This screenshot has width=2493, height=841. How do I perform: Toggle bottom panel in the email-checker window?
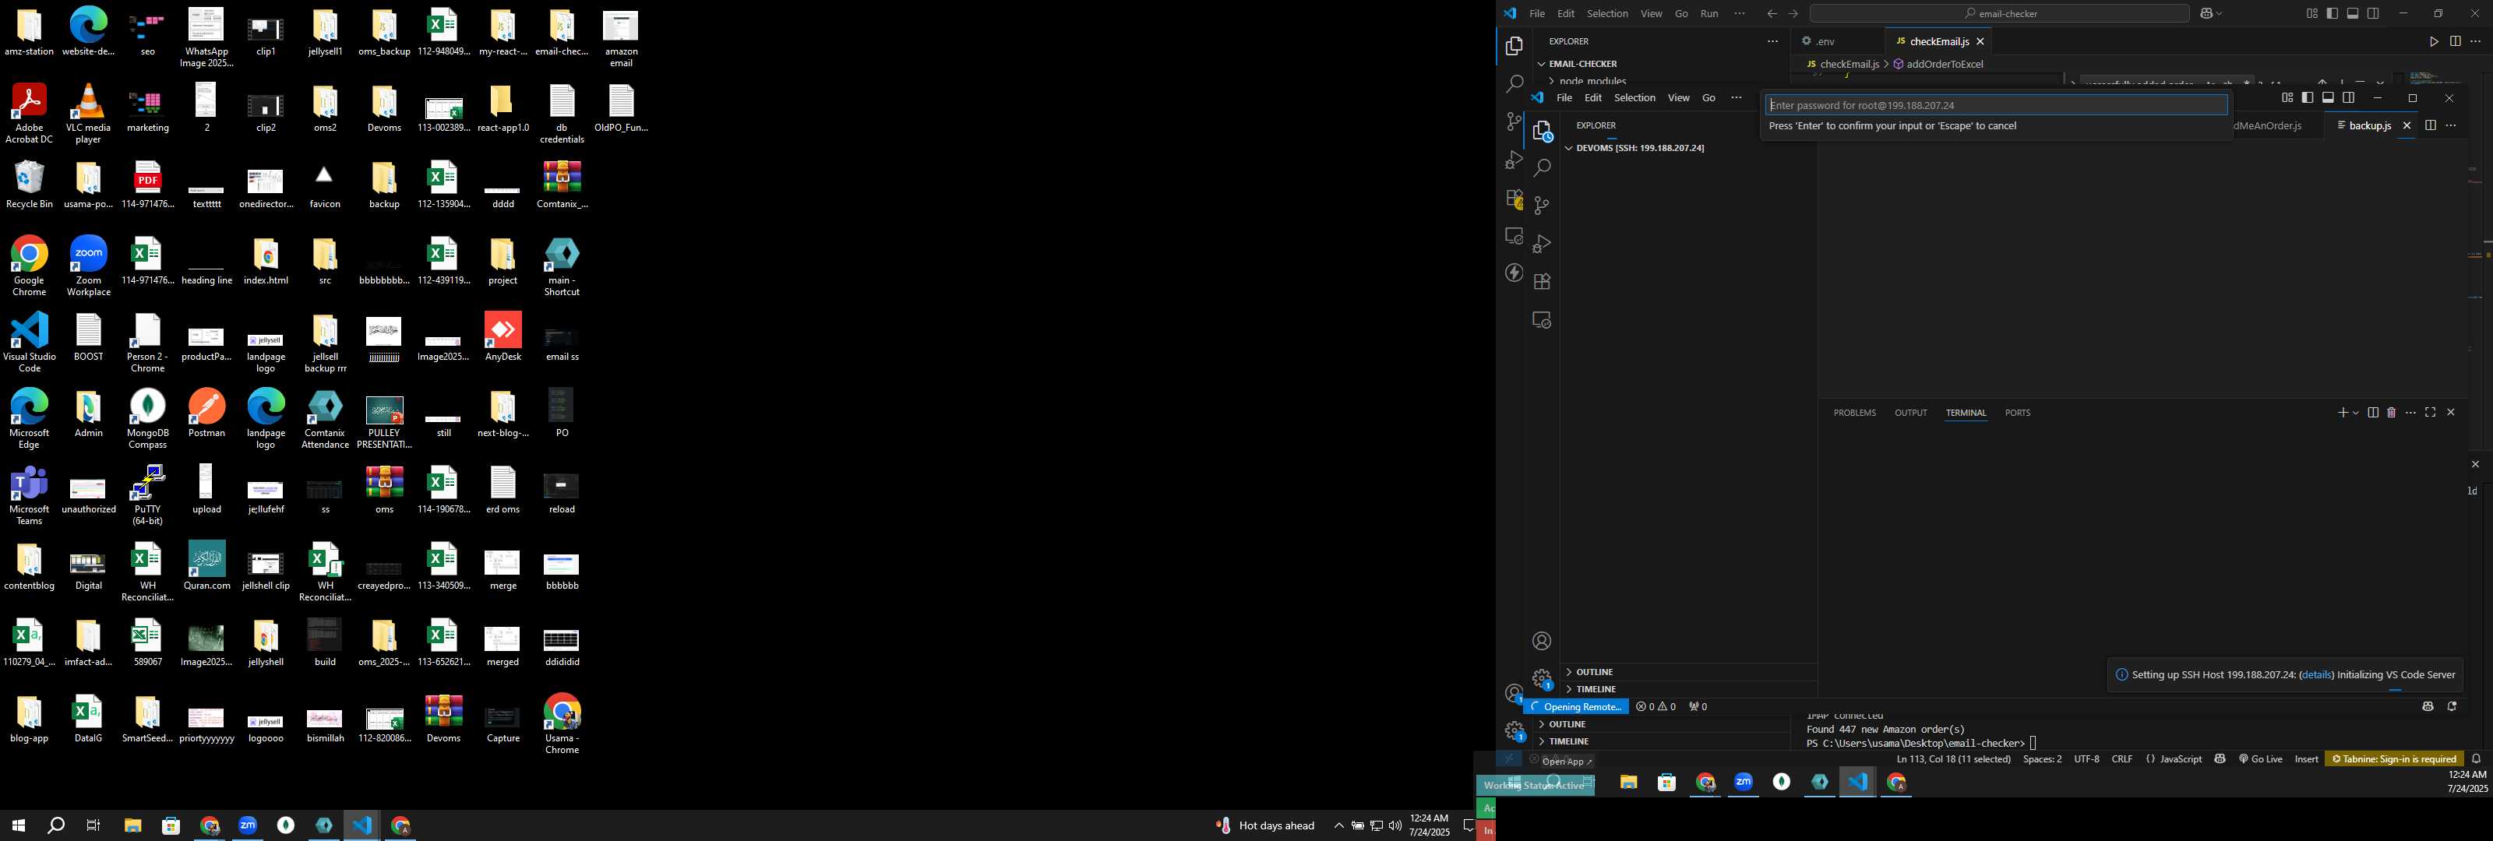point(2353,13)
